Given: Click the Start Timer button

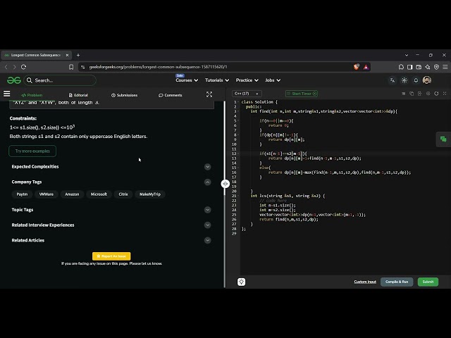Looking at the screenshot, I should [x=302, y=94].
